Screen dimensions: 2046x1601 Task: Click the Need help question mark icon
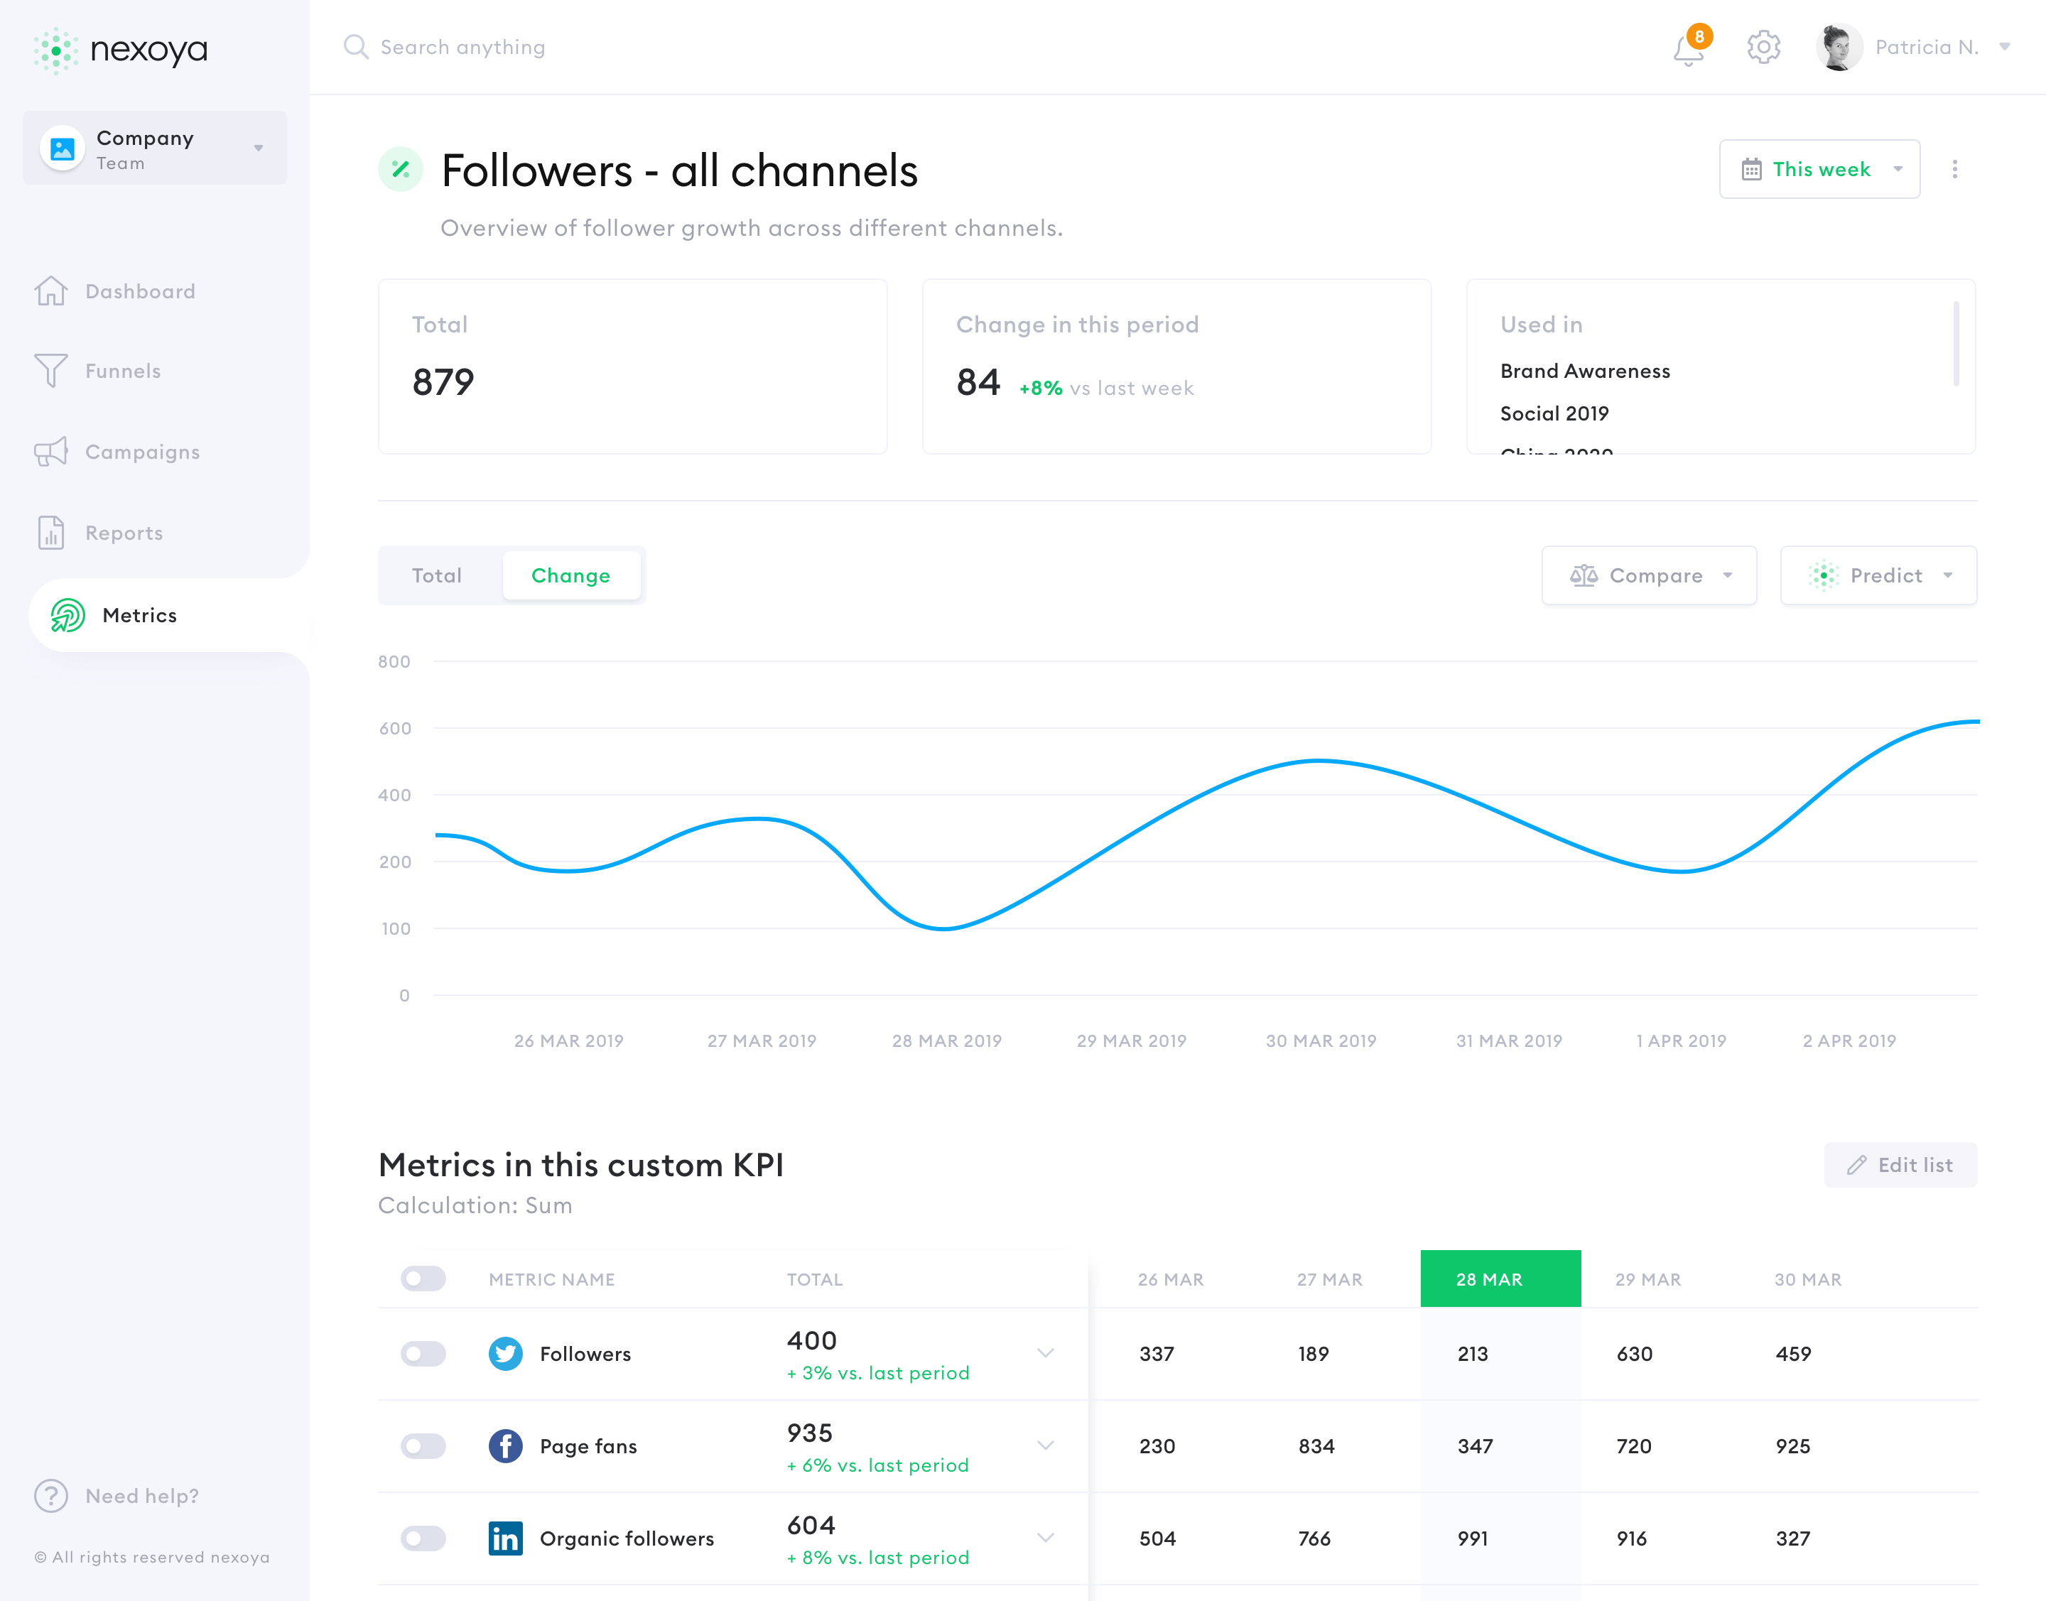click(50, 1496)
